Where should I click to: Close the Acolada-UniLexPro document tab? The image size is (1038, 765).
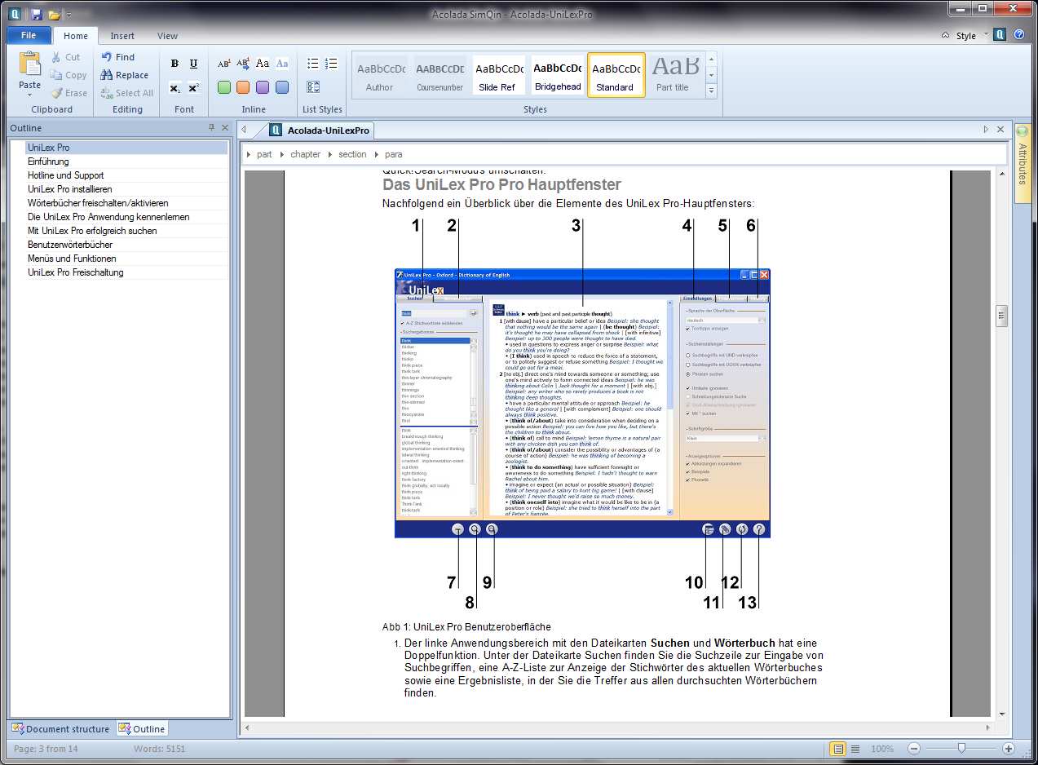pos(1000,130)
